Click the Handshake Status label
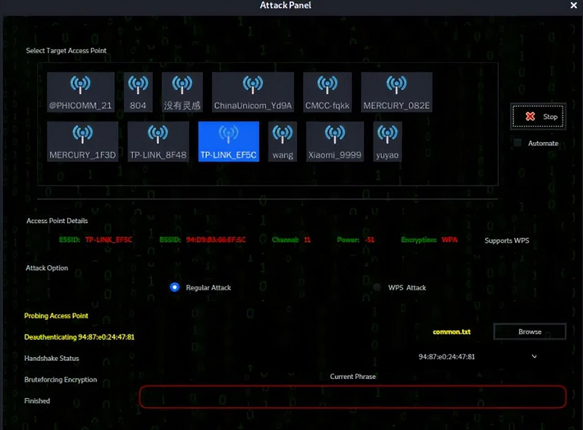 51,358
